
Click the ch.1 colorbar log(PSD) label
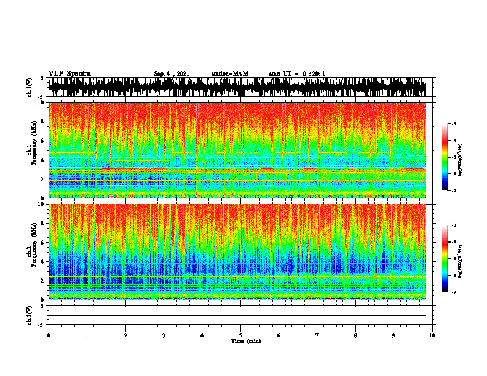[461, 160]
